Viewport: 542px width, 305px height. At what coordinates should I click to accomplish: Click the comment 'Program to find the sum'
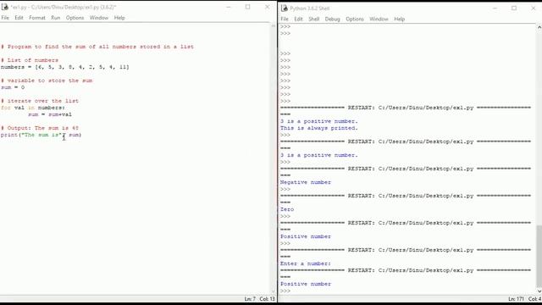[x=97, y=47]
